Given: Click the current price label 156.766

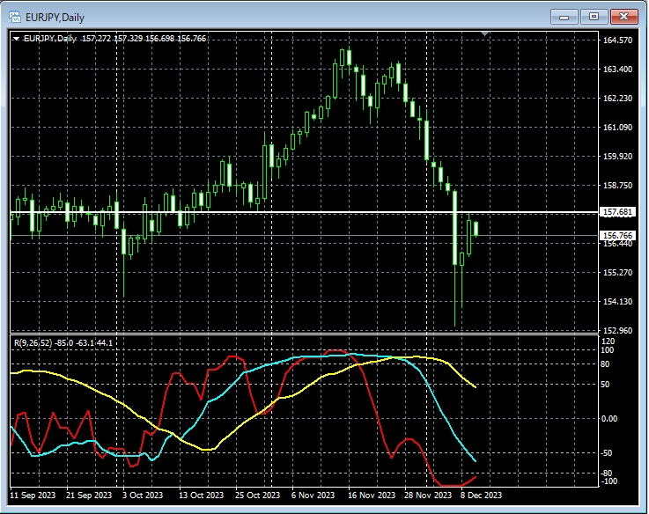Looking at the screenshot, I should [616, 235].
